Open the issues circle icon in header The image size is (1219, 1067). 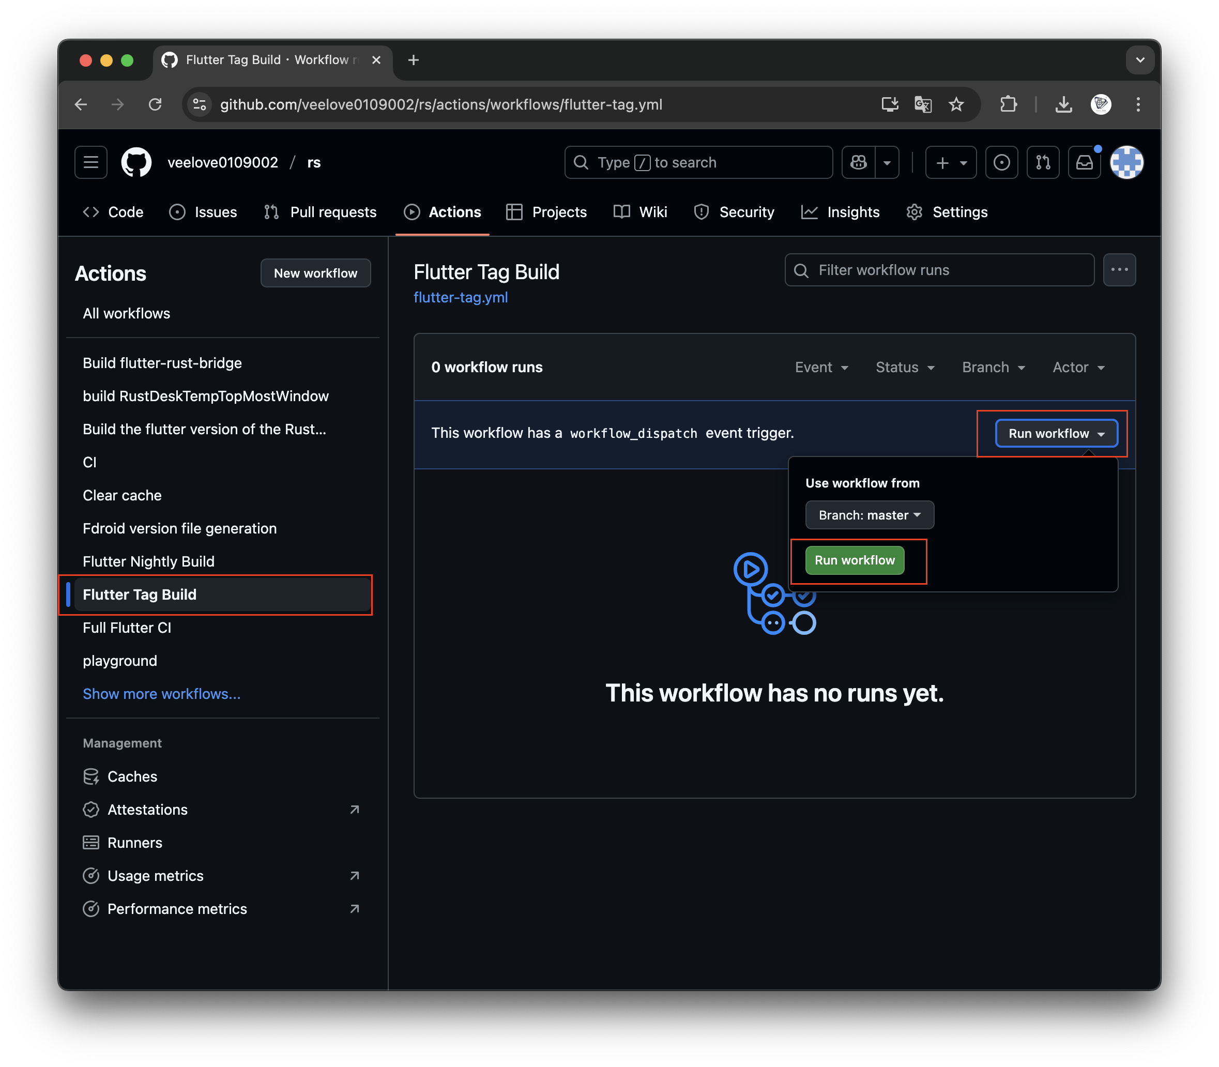point(1001,162)
